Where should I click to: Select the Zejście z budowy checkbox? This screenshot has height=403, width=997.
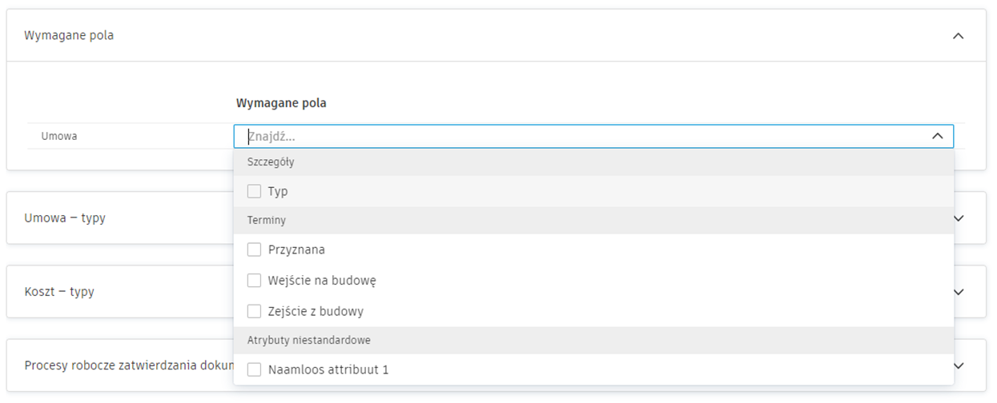255,311
